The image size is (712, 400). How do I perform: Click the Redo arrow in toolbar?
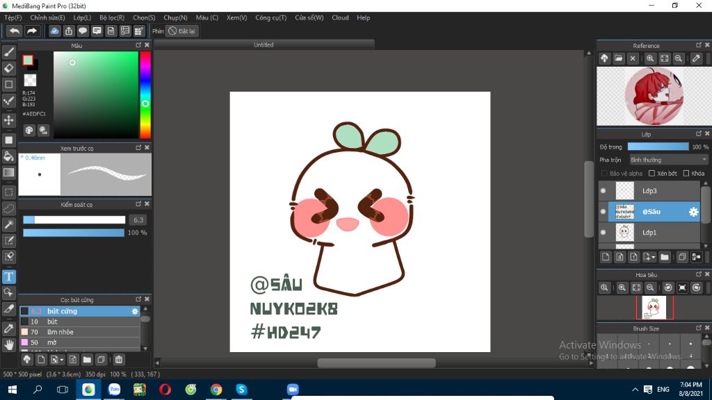(x=31, y=31)
